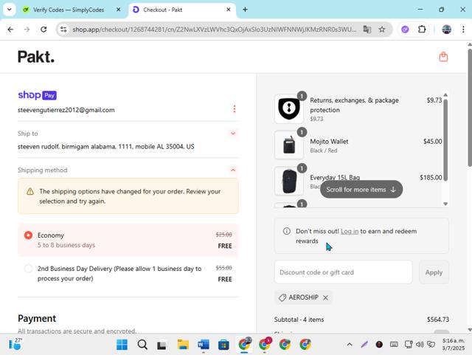Viewport: 472px width, 355px height.
Task: Click the Discount code or gift card field
Action: (343, 272)
